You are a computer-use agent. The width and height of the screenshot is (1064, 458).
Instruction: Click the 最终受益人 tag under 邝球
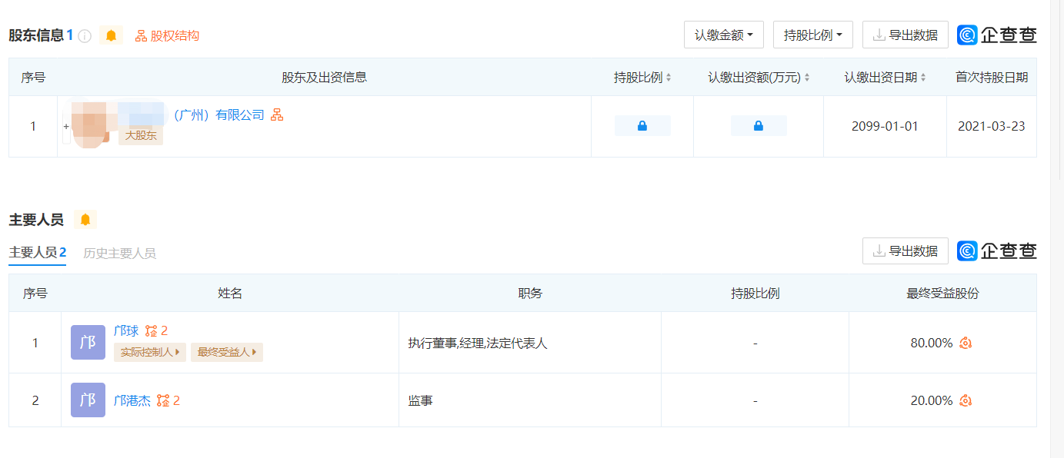(227, 353)
